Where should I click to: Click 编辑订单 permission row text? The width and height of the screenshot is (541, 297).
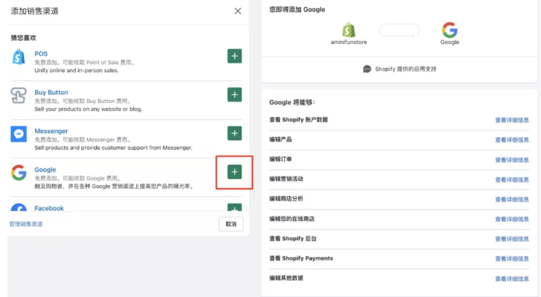click(x=281, y=159)
